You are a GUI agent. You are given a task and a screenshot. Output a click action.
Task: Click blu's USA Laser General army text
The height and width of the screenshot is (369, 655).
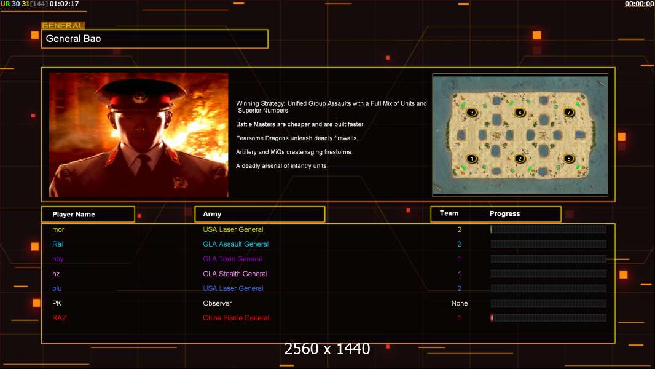pyautogui.click(x=233, y=288)
